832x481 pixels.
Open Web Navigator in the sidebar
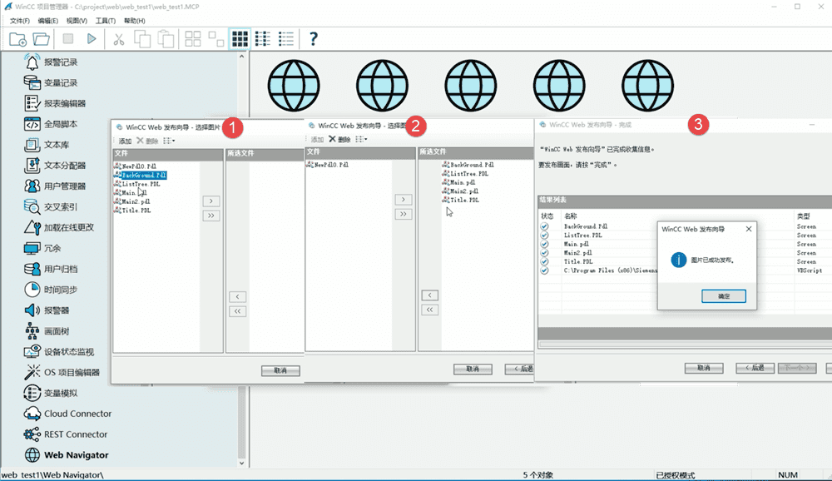point(77,455)
